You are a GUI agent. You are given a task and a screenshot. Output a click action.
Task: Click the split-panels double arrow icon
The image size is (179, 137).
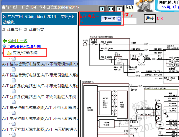[x=111, y=9]
